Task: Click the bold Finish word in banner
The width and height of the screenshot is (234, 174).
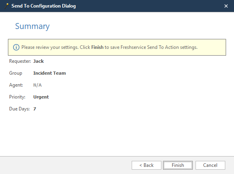Action: [x=97, y=47]
